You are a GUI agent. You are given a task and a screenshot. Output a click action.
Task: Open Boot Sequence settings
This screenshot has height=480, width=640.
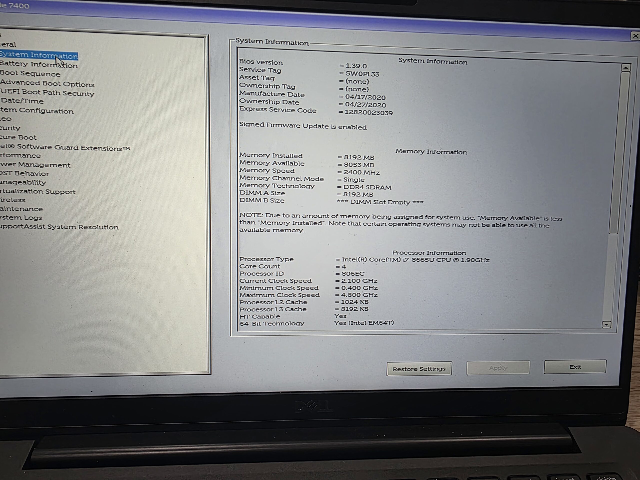[x=30, y=73]
